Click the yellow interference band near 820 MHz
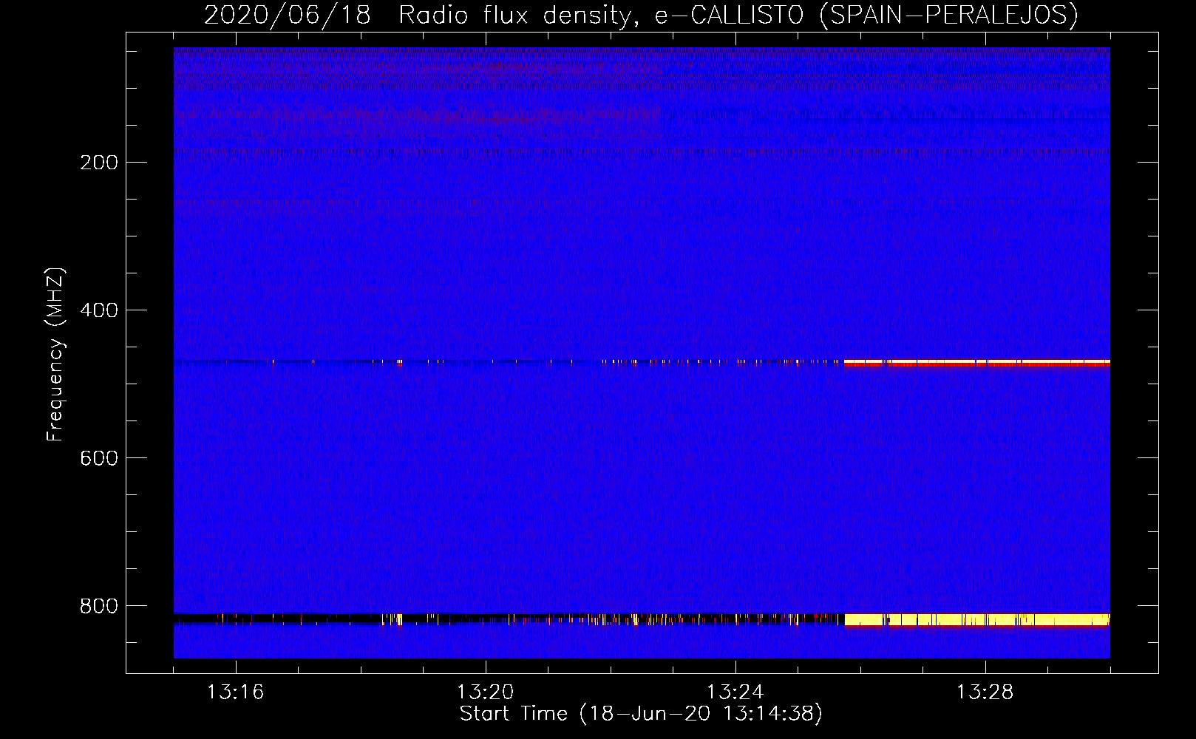 pos(976,619)
